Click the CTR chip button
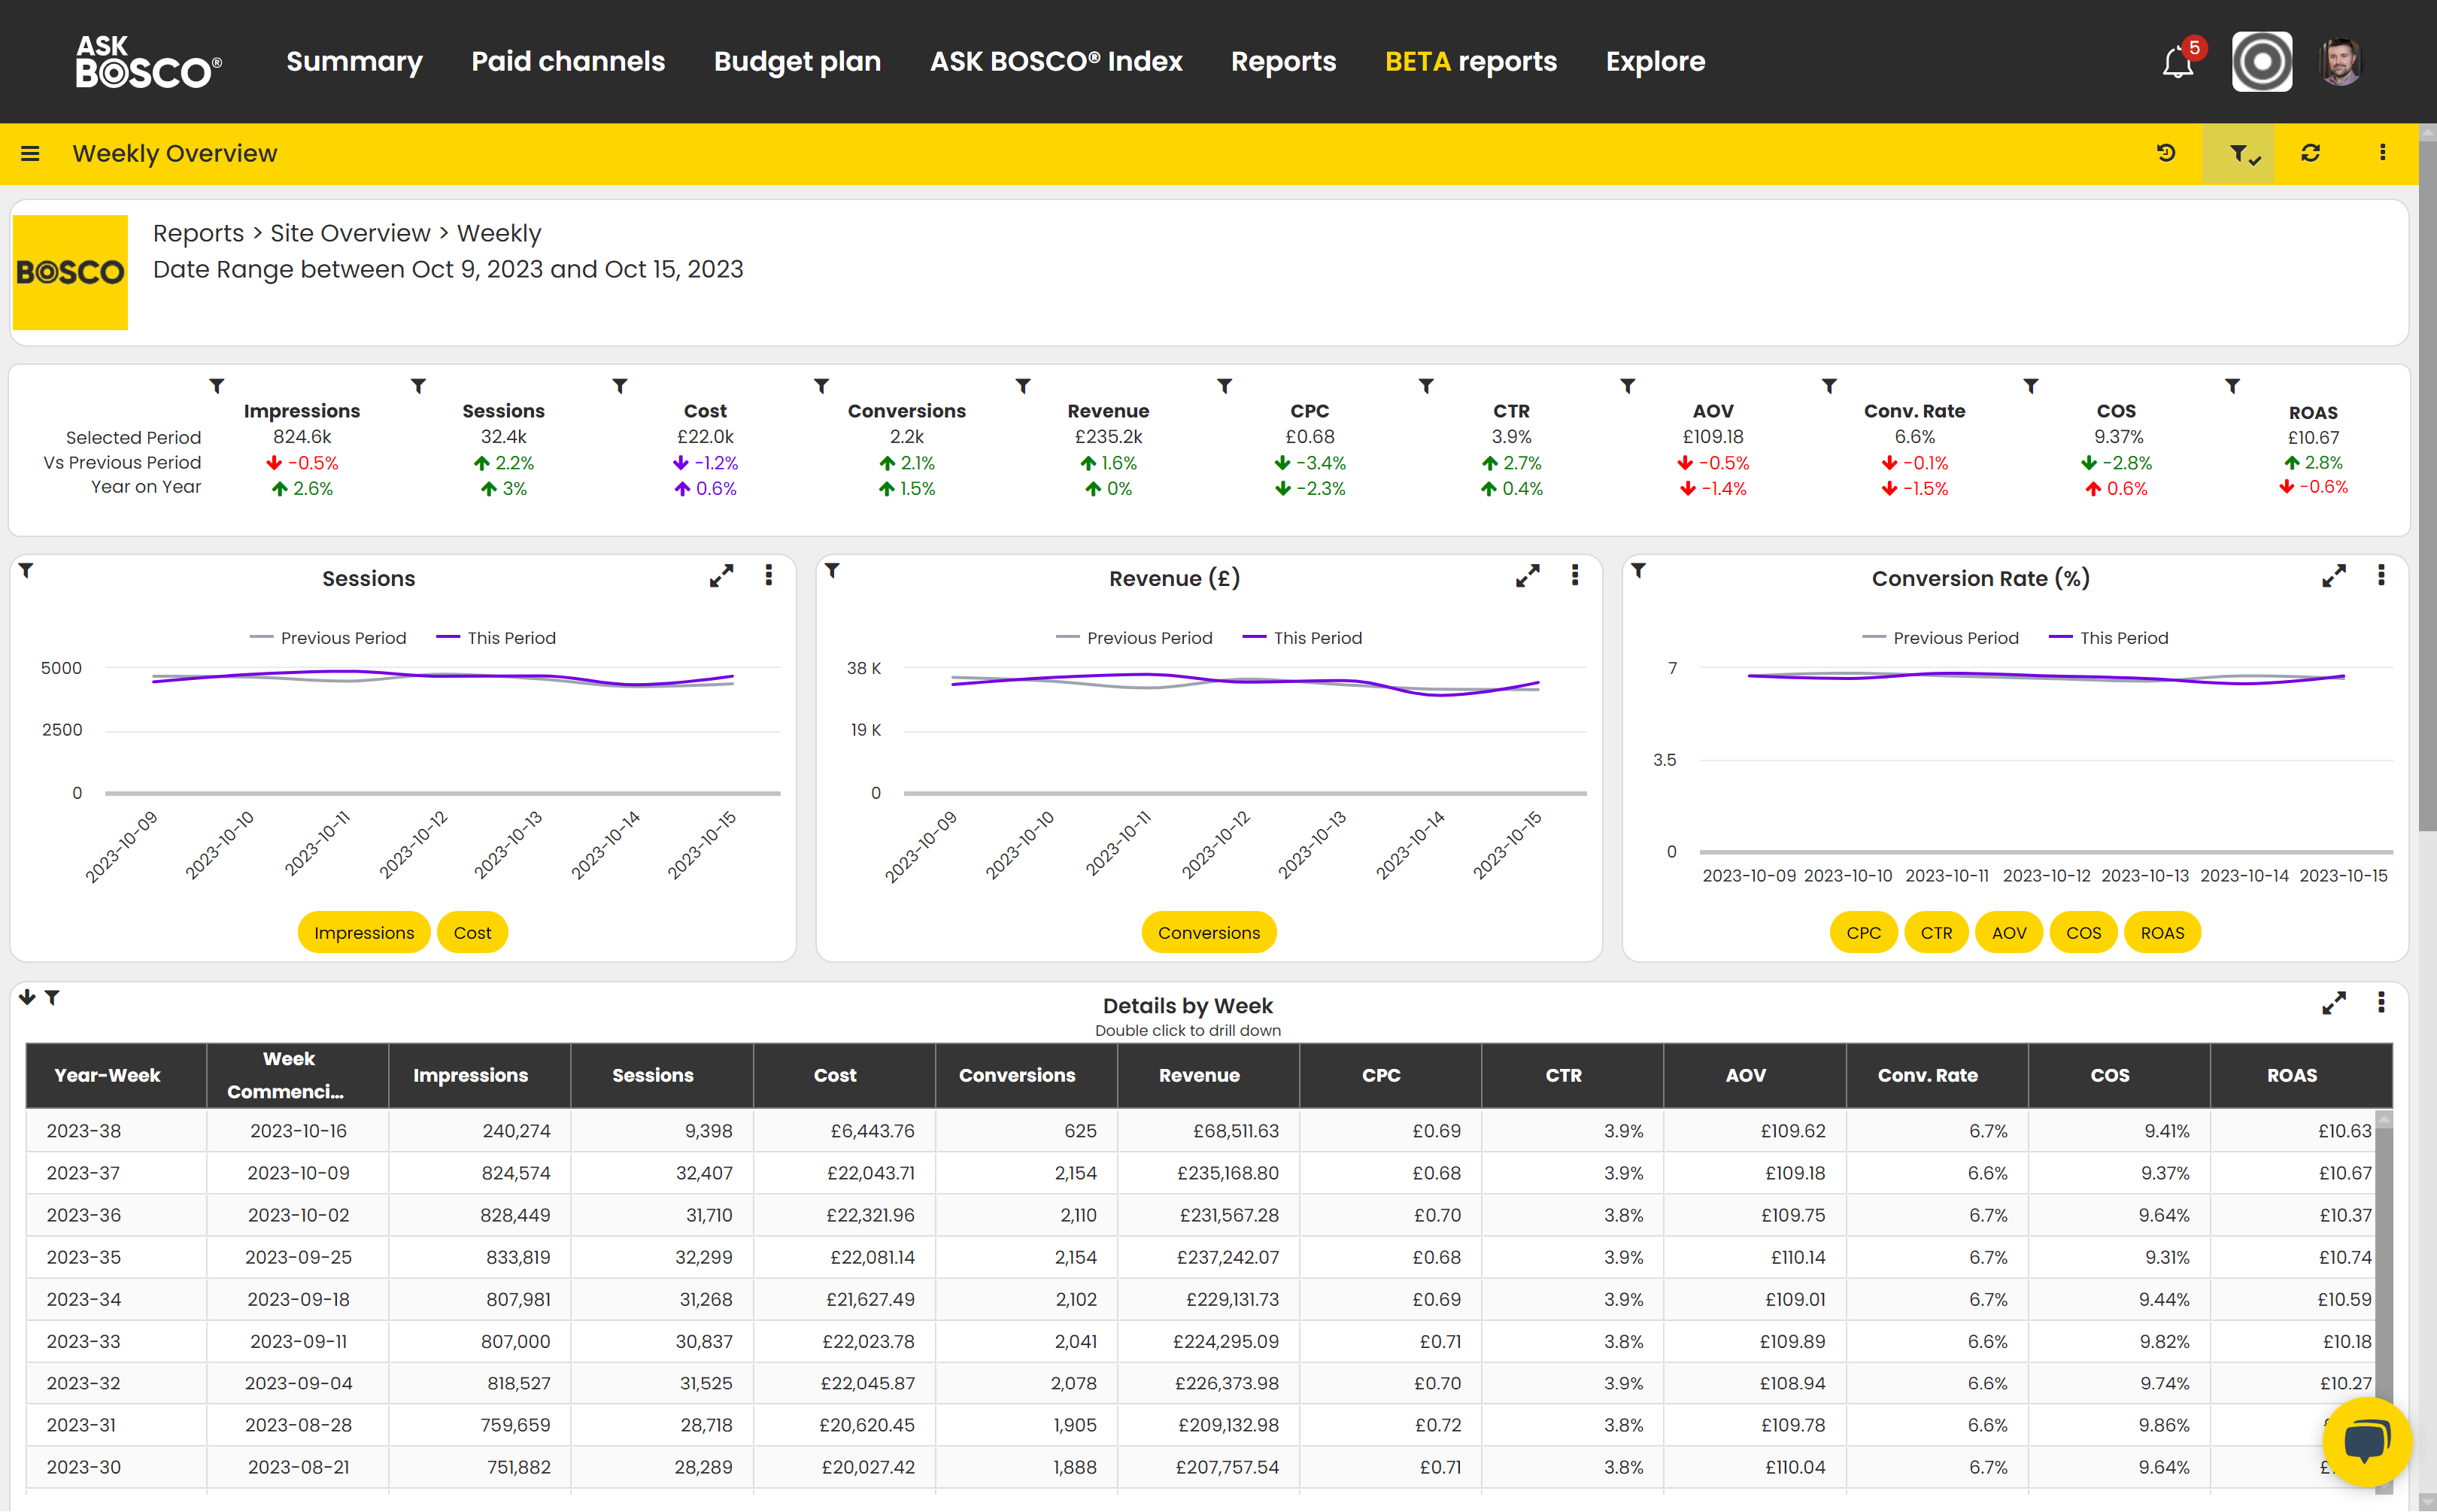The height and width of the screenshot is (1512, 2437). (1936, 932)
